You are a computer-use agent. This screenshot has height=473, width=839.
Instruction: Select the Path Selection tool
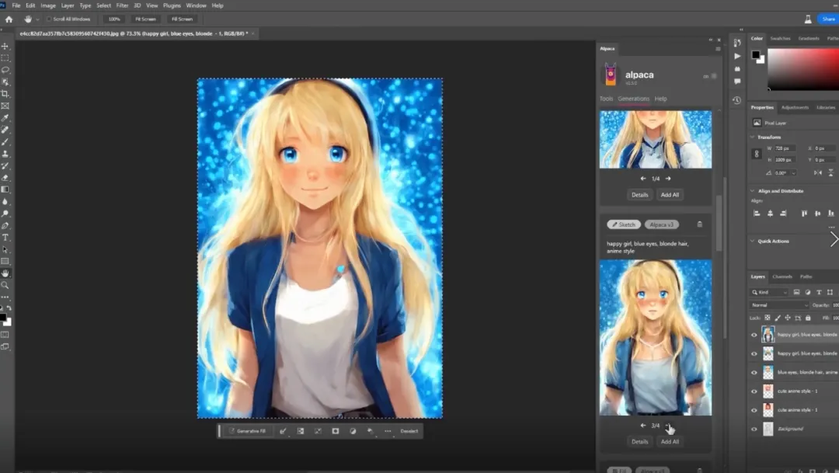pos(5,249)
